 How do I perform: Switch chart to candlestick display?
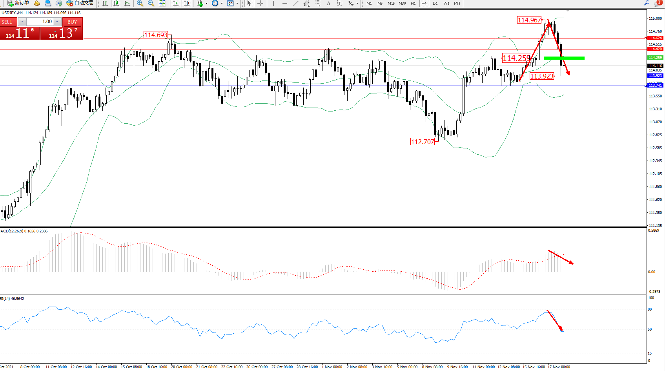tap(116, 3)
